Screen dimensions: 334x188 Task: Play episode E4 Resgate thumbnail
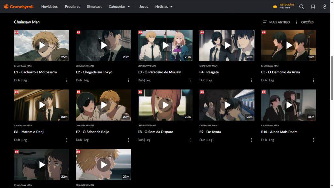tap(227, 45)
